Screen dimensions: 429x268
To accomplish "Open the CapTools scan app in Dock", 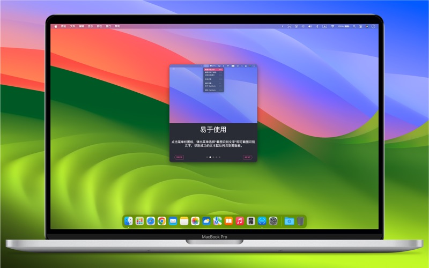I will [x=262, y=221].
